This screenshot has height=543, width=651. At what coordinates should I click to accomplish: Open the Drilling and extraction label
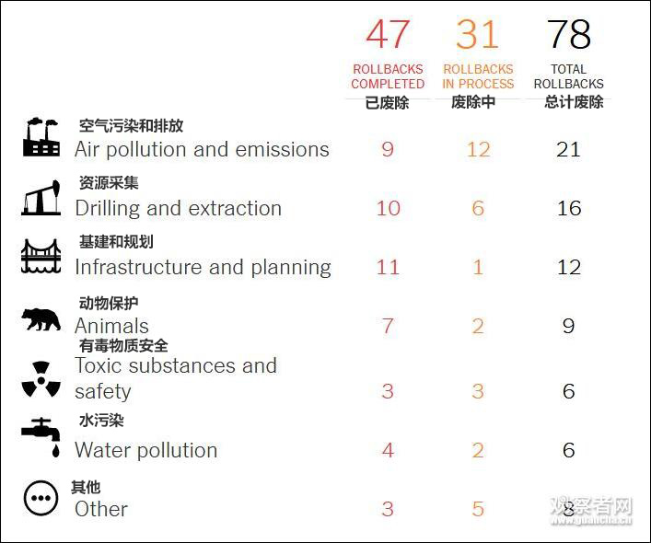point(178,208)
